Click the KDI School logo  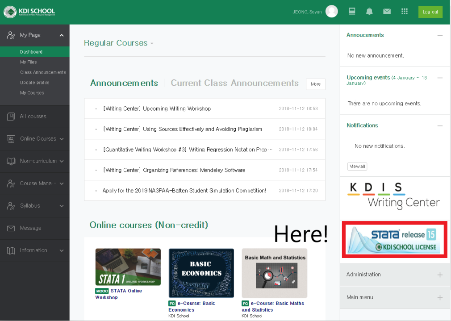(29, 12)
